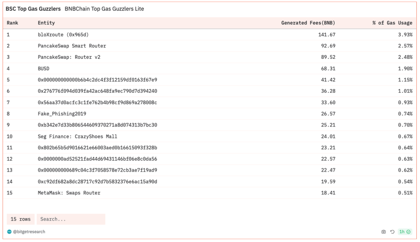Screen dimensions: 420x242
Task: Click the green verified checkmark badge
Action: [409, 232]
